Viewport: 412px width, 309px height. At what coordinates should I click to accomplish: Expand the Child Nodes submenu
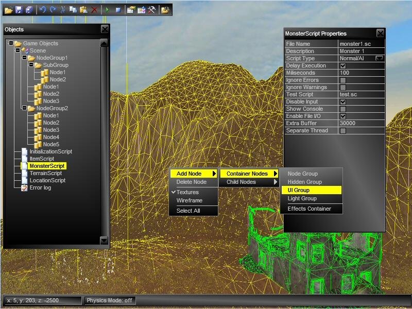coord(249,182)
